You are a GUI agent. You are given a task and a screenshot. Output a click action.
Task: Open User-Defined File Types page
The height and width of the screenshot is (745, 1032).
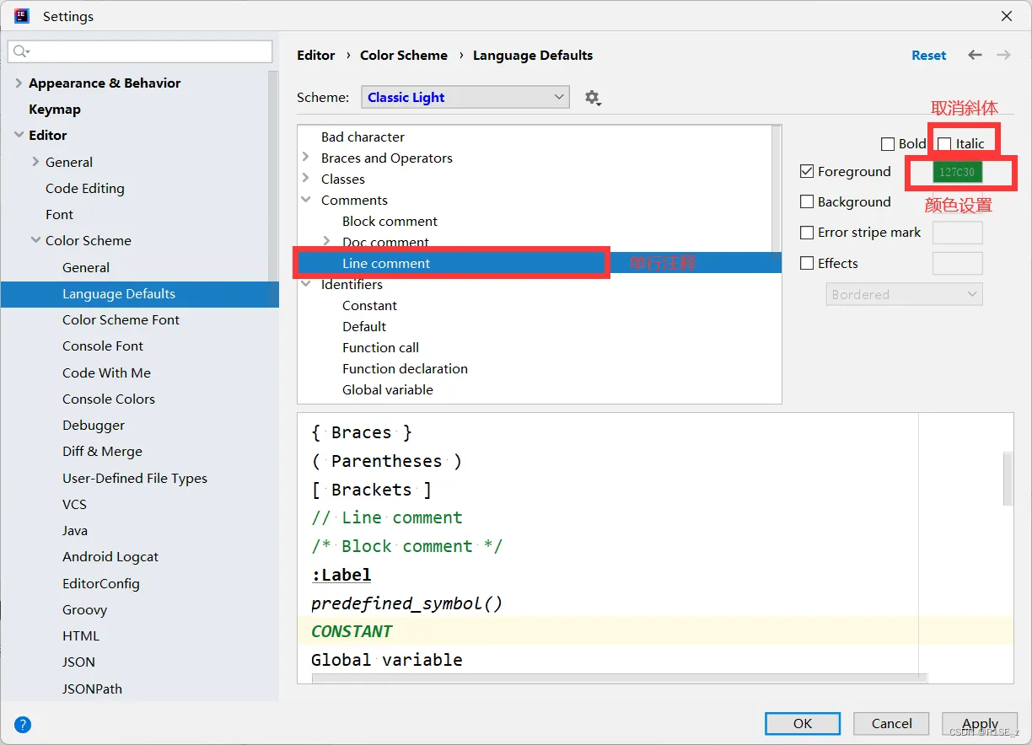coord(135,479)
